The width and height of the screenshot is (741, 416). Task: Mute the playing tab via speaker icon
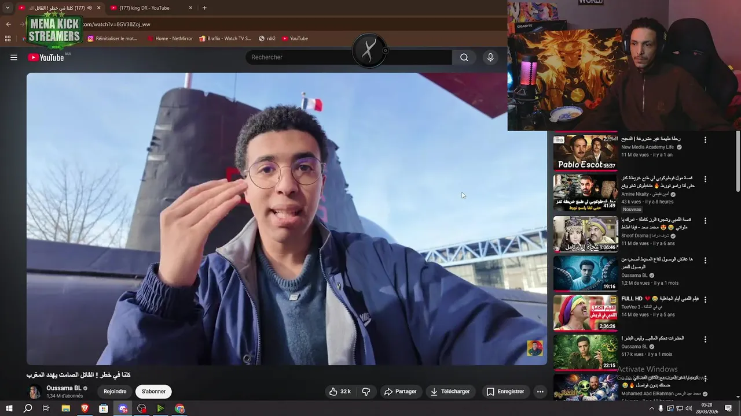(89, 8)
